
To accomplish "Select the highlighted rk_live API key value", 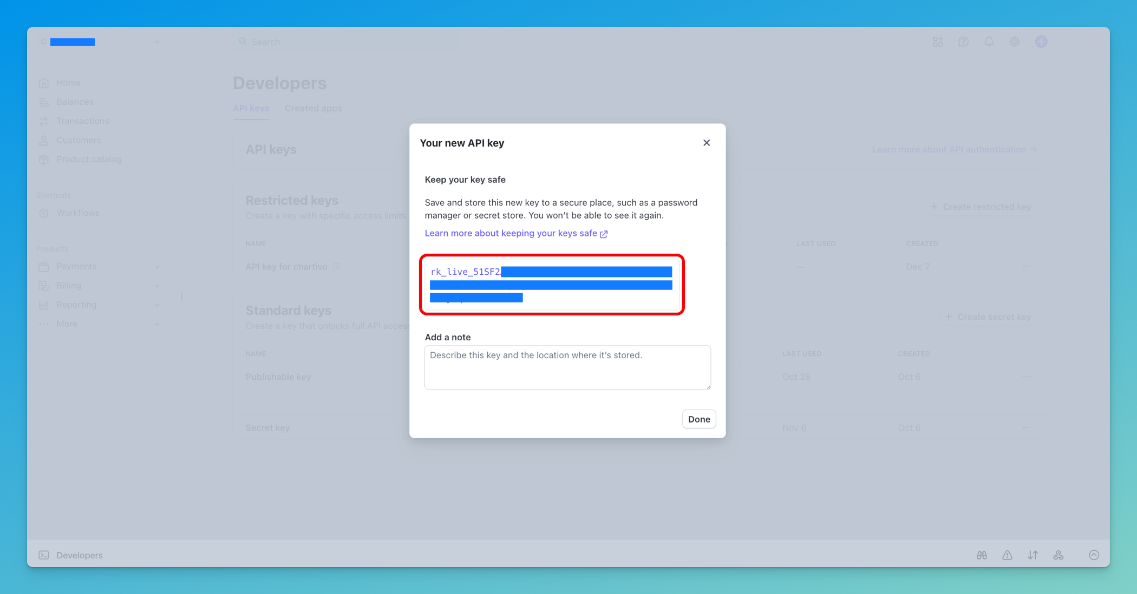I will [551, 285].
